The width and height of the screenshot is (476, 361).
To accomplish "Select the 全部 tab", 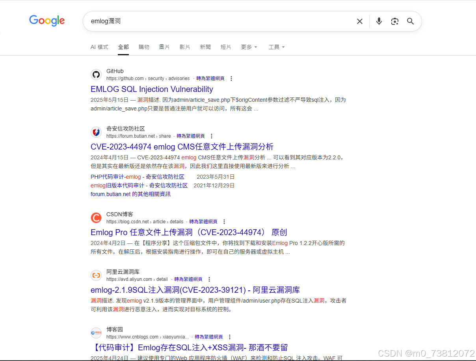I will point(123,47).
